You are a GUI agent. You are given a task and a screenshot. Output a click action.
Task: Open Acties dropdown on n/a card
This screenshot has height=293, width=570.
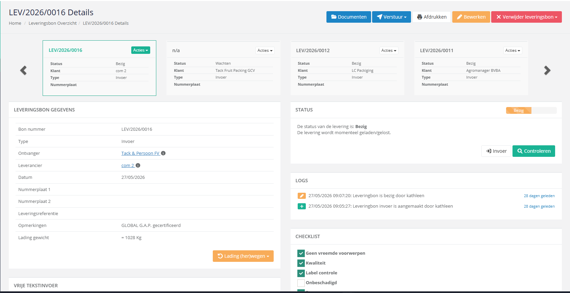(x=265, y=50)
